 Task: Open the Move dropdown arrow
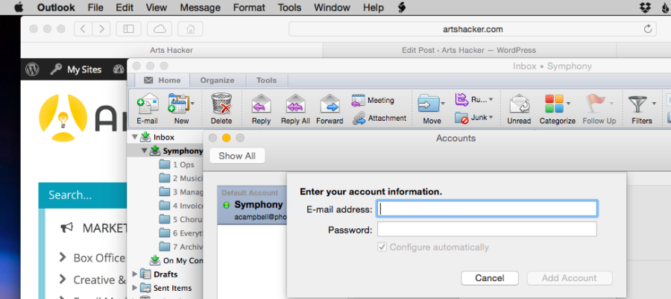pyautogui.click(x=443, y=104)
